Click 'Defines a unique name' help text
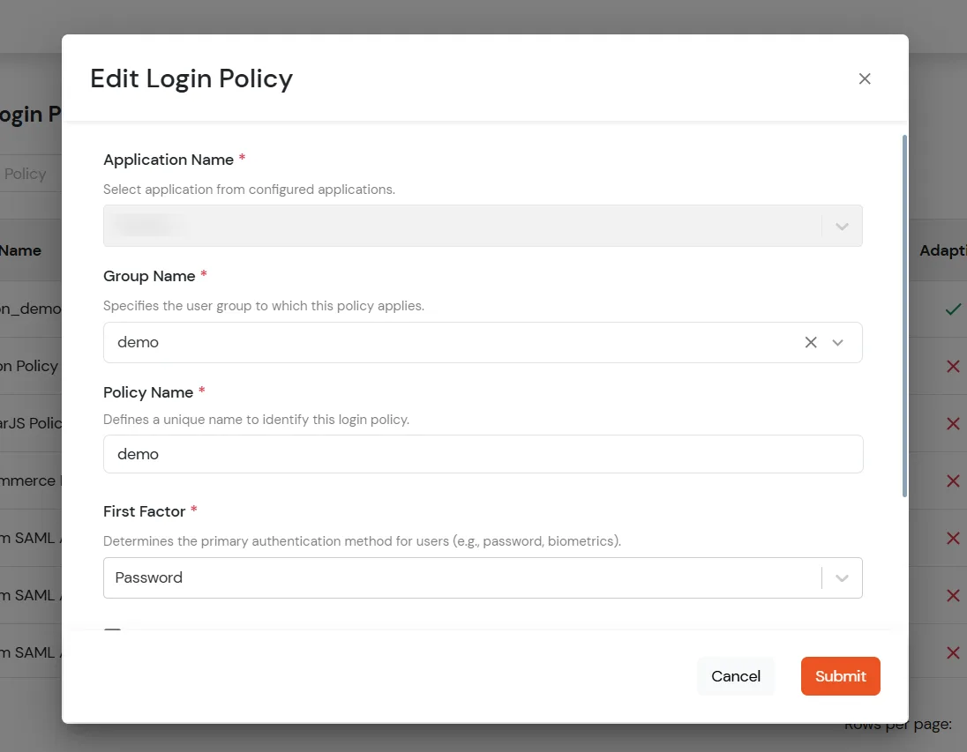The image size is (967, 752). click(x=256, y=420)
